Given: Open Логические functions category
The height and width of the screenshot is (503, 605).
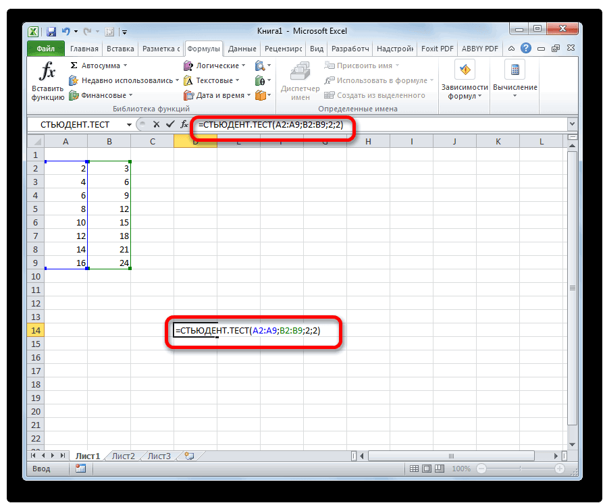Looking at the screenshot, I should click(215, 65).
